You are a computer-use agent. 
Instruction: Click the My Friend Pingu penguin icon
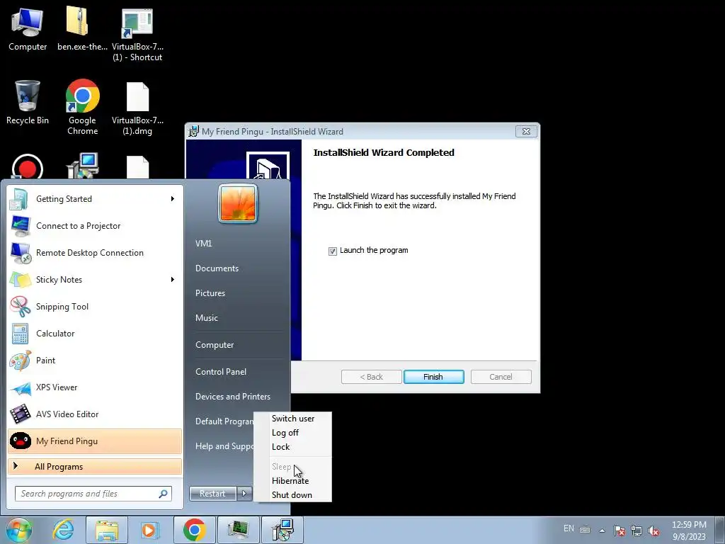click(21, 441)
